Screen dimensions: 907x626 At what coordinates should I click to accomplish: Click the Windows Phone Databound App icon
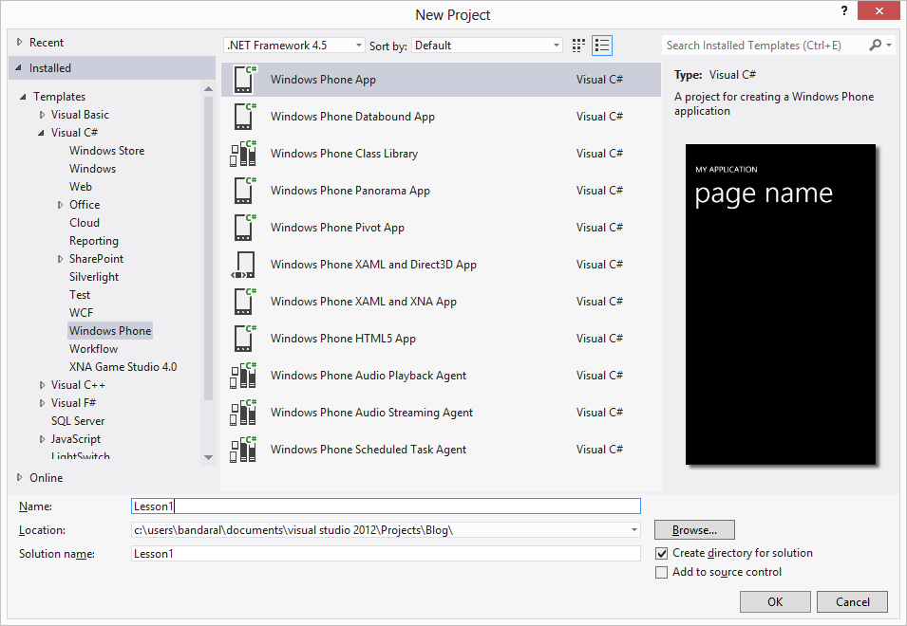pyautogui.click(x=245, y=116)
